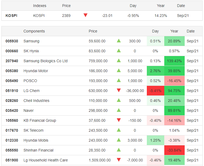Click KOSPI yearly change 14.23%

[161, 16]
